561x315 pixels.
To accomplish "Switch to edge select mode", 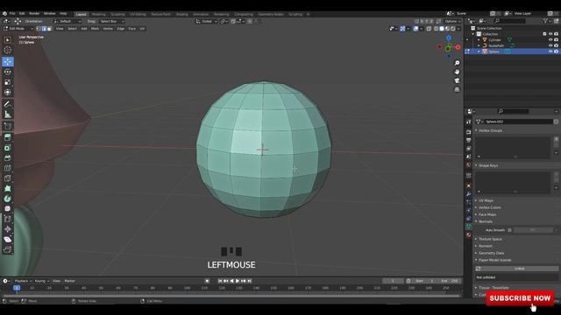I will [44, 29].
